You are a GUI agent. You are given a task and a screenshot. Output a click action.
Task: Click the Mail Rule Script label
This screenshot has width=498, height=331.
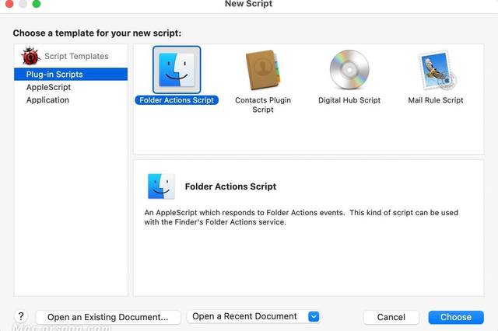436,100
